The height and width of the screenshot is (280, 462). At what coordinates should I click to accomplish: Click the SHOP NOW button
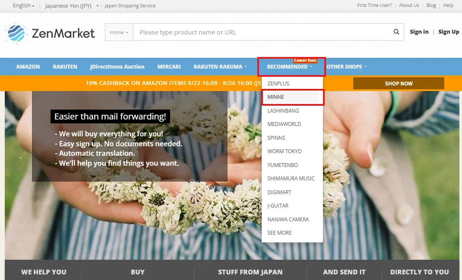pos(399,83)
